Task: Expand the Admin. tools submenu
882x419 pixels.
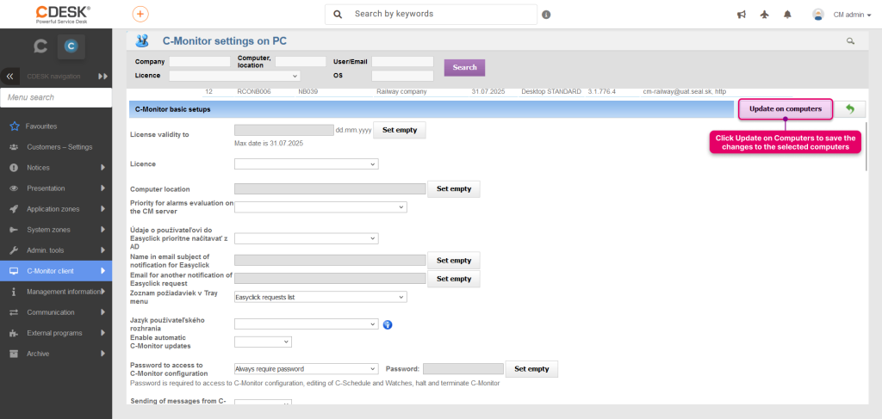Action: pos(56,250)
